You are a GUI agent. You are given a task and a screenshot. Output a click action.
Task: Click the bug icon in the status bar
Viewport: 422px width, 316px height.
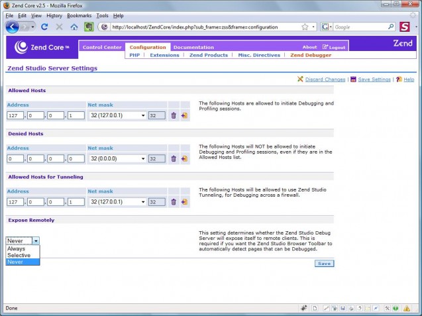(304, 308)
